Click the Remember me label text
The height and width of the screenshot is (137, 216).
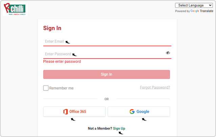tap(61, 88)
